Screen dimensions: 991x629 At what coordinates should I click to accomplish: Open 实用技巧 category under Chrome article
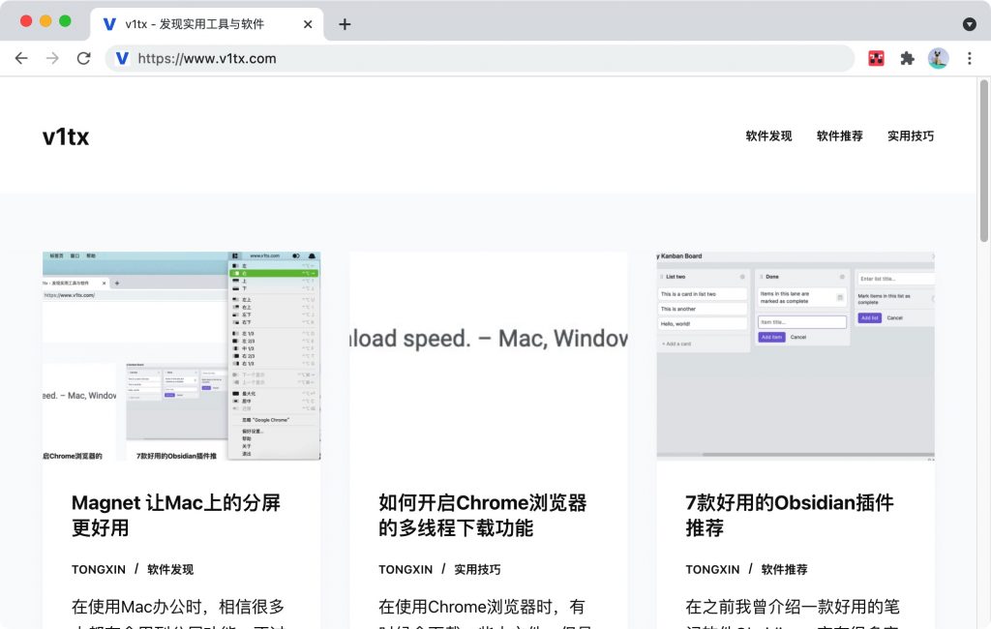coord(477,570)
